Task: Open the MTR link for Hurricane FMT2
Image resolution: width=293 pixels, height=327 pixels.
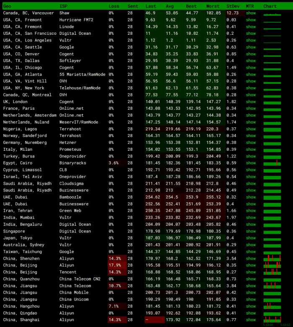Action: pyautogui.click(x=251, y=20)
